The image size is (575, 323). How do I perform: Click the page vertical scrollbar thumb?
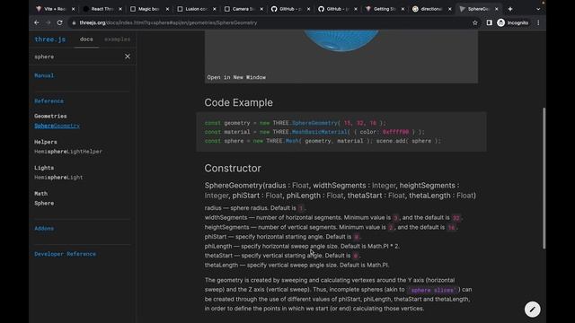click(544, 179)
